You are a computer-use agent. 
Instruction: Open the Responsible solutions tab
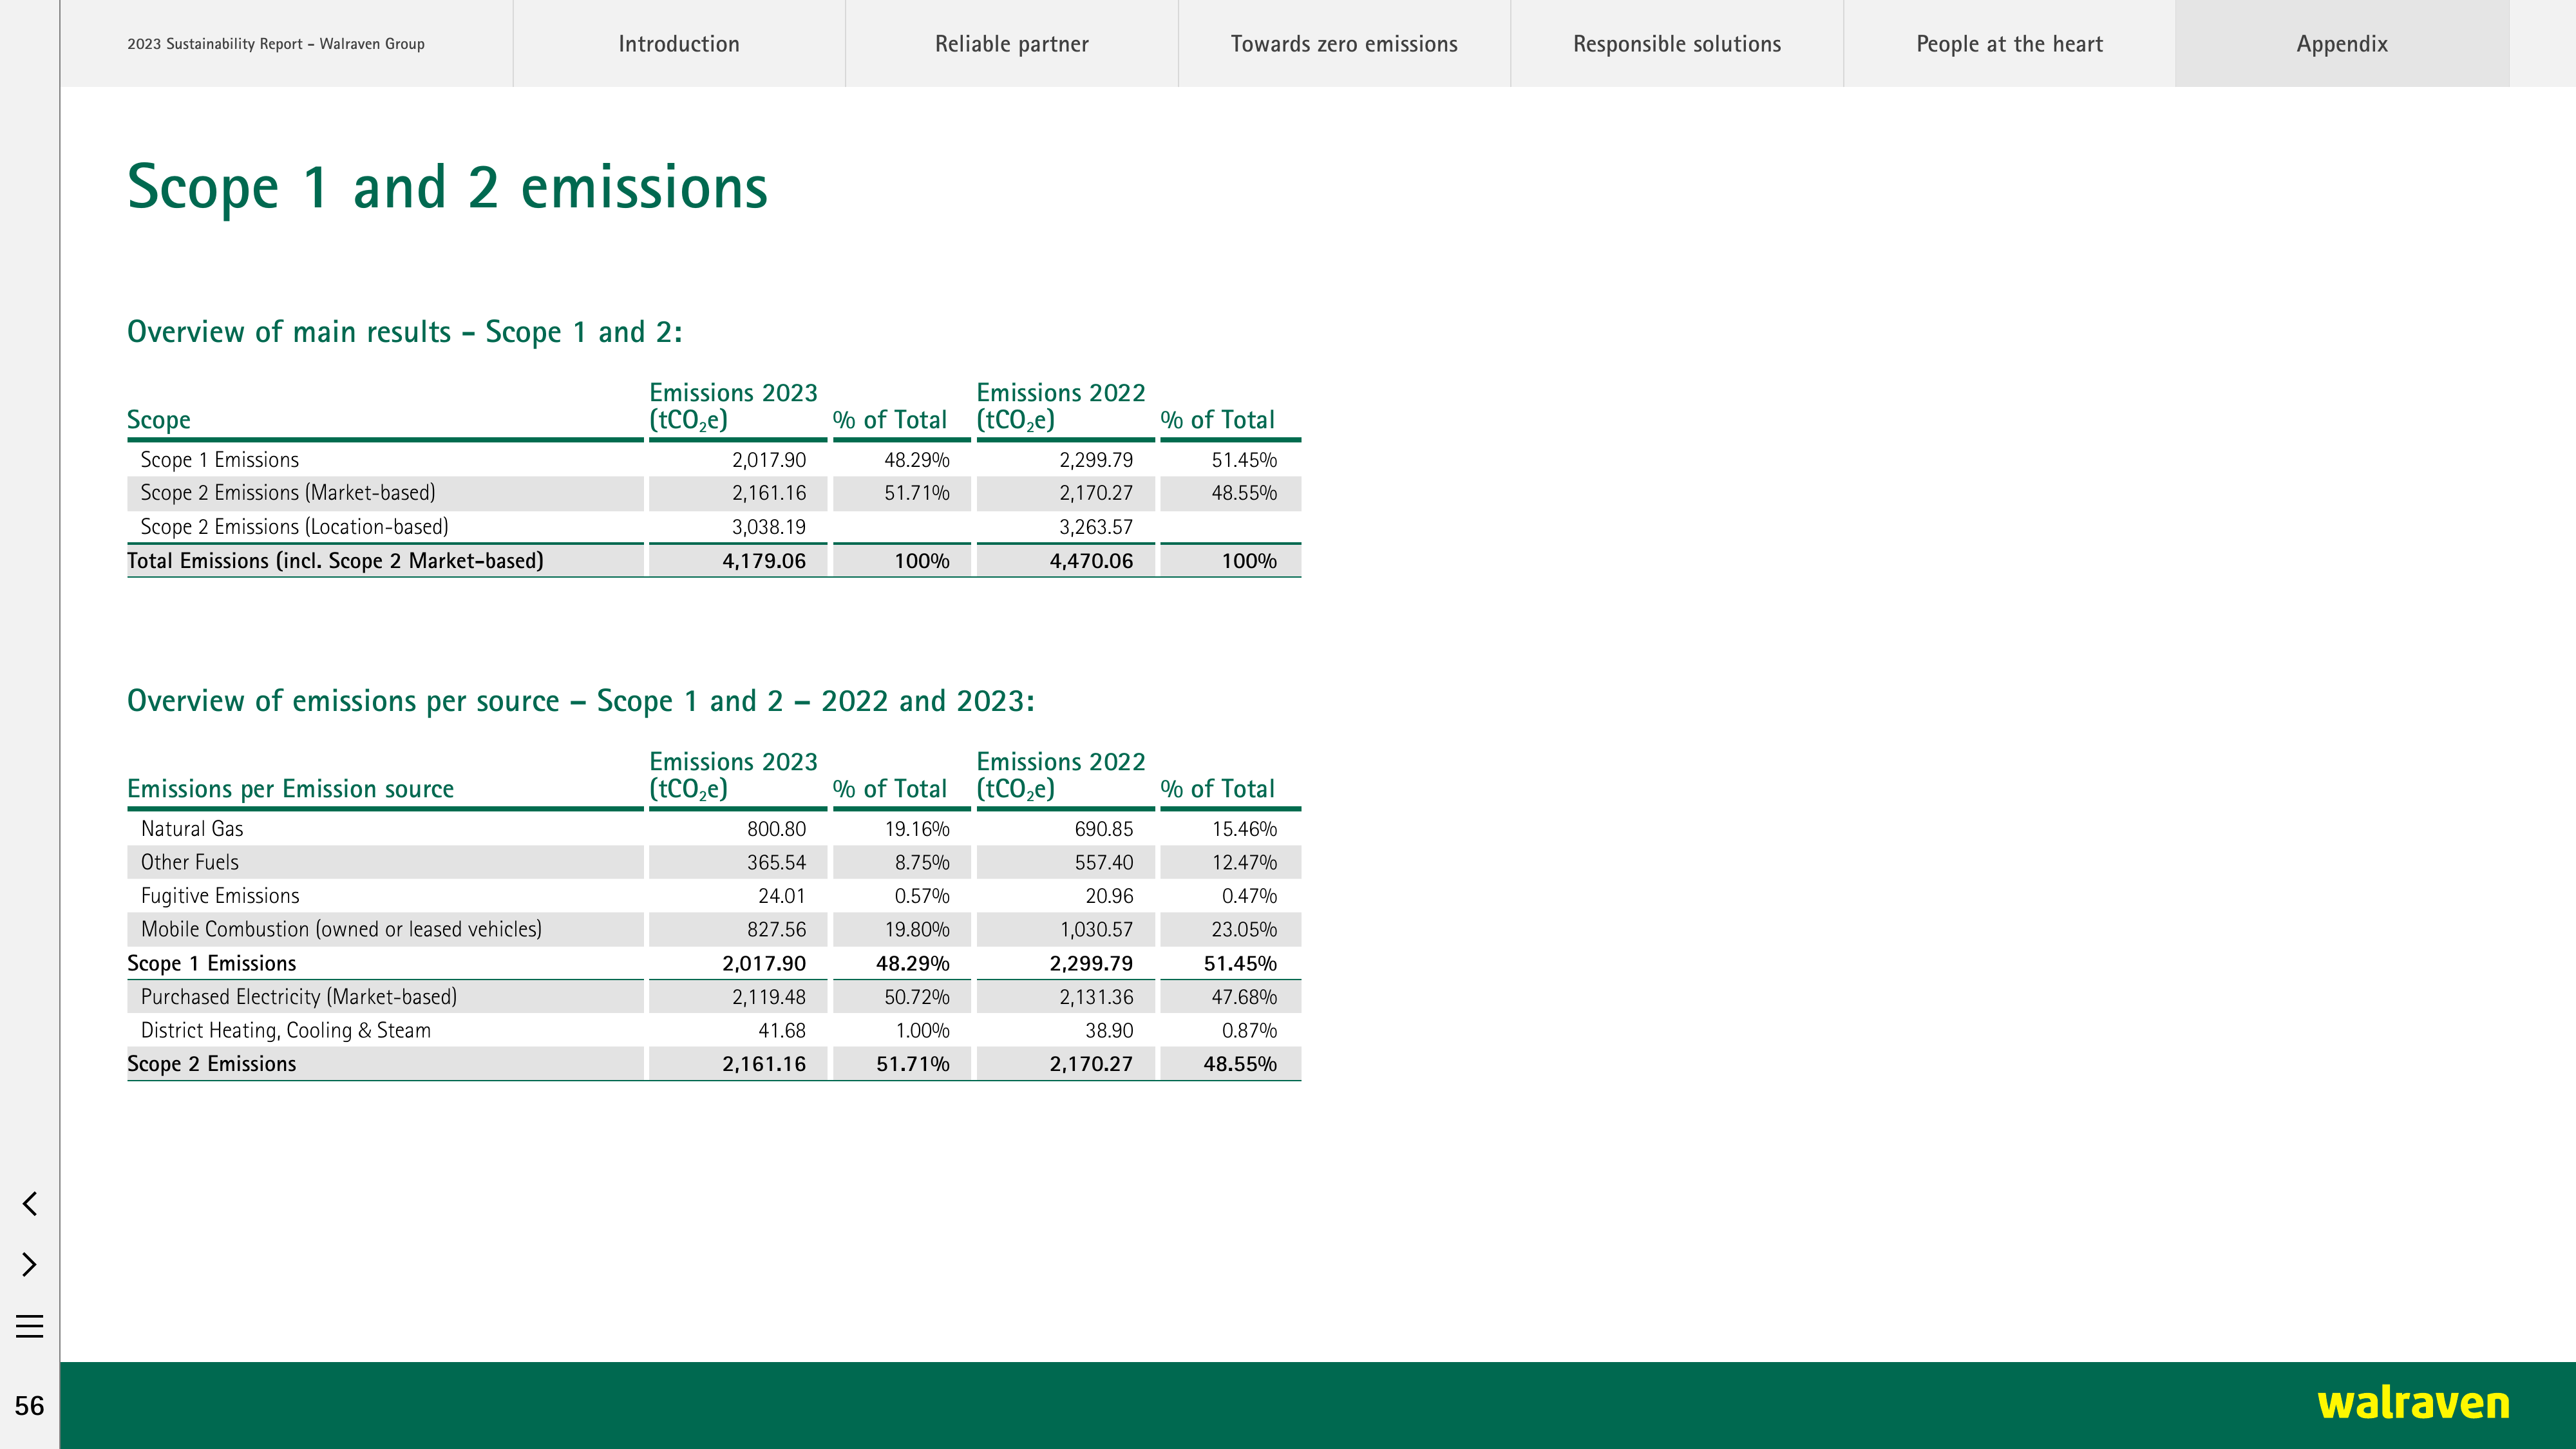point(1677,44)
